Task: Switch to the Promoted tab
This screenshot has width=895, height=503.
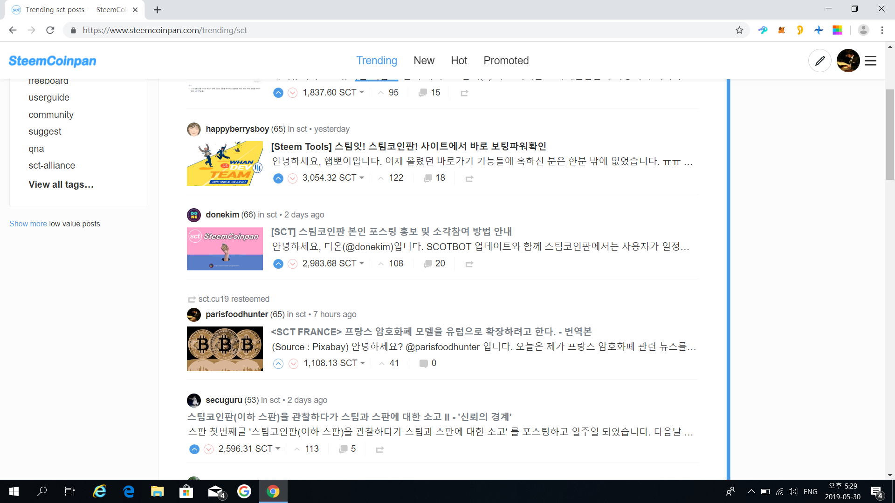Action: [506, 61]
